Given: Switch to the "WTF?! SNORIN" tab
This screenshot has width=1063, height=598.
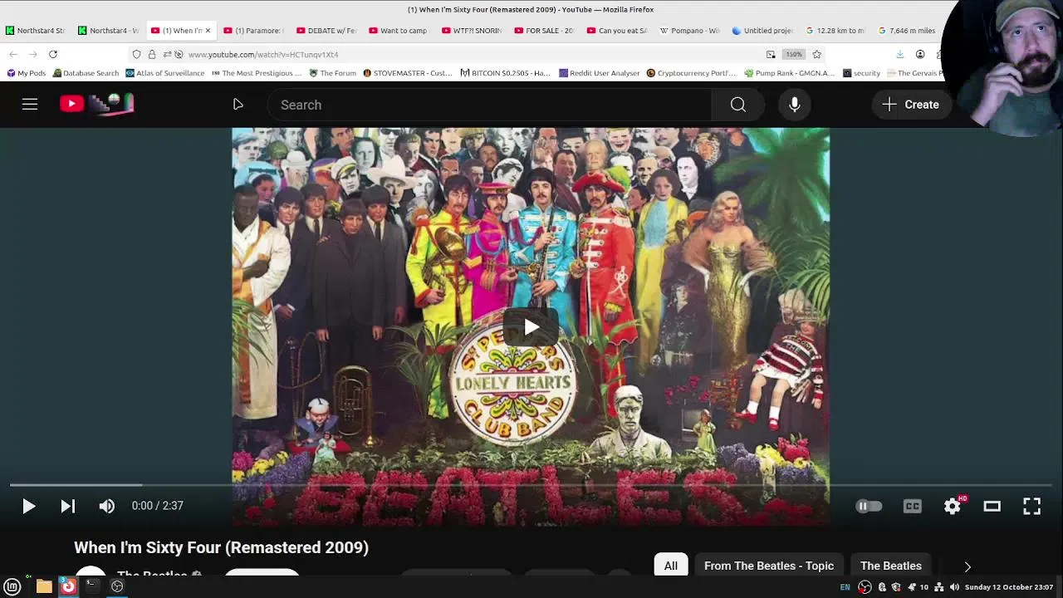Looking at the screenshot, I should (471, 31).
